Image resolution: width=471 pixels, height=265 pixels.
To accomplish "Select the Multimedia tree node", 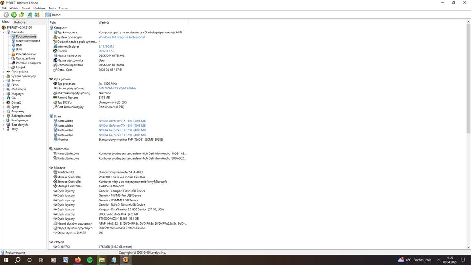I will (x=19, y=89).
